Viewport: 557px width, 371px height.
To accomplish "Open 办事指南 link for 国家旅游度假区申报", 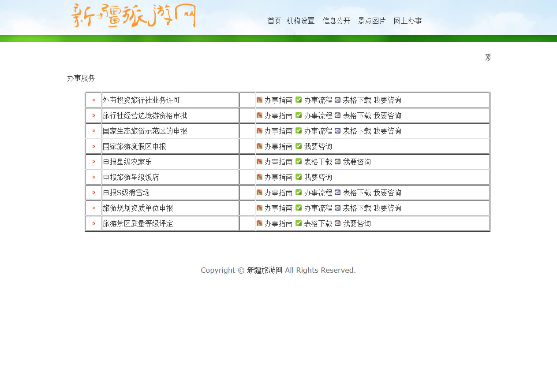I will pyautogui.click(x=278, y=146).
